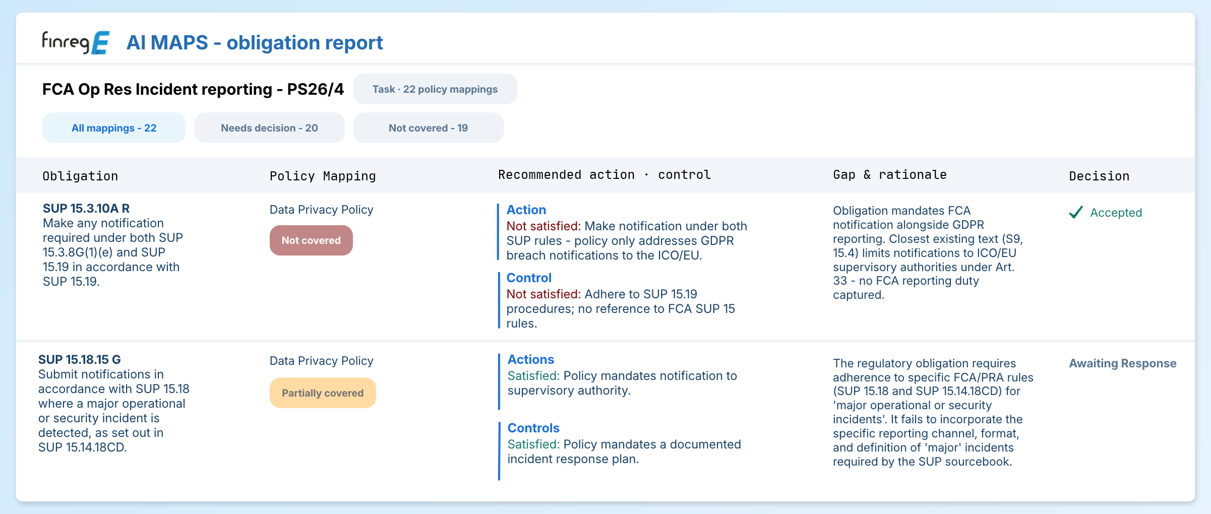
Task: Click the 'Partially covered' status badge
Action: (x=323, y=393)
